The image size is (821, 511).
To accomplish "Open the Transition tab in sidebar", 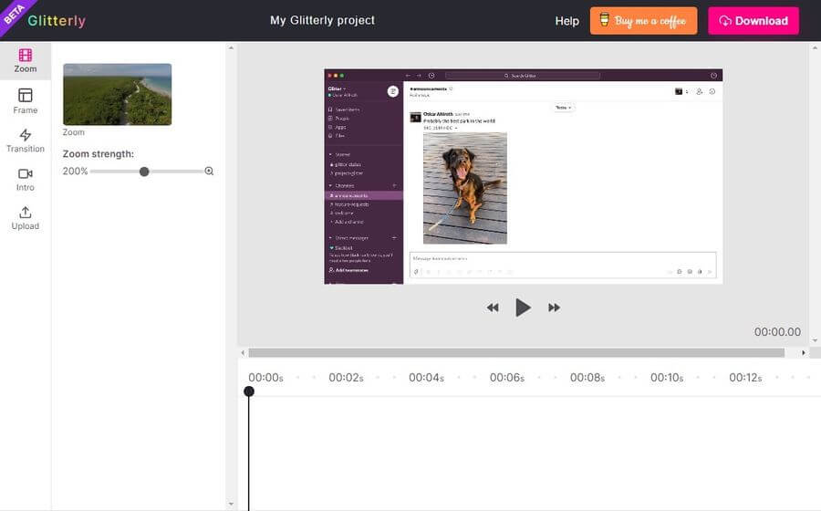I will [x=26, y=141].
